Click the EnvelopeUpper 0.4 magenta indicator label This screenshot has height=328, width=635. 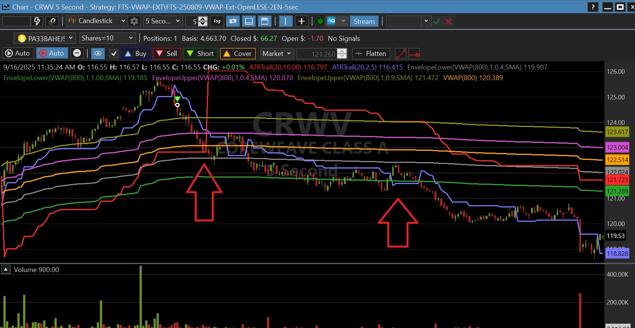click(x=222, y=78)
